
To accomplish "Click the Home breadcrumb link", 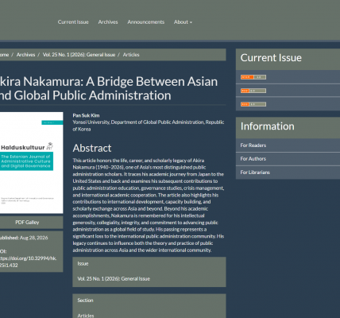I will point(4,55).
